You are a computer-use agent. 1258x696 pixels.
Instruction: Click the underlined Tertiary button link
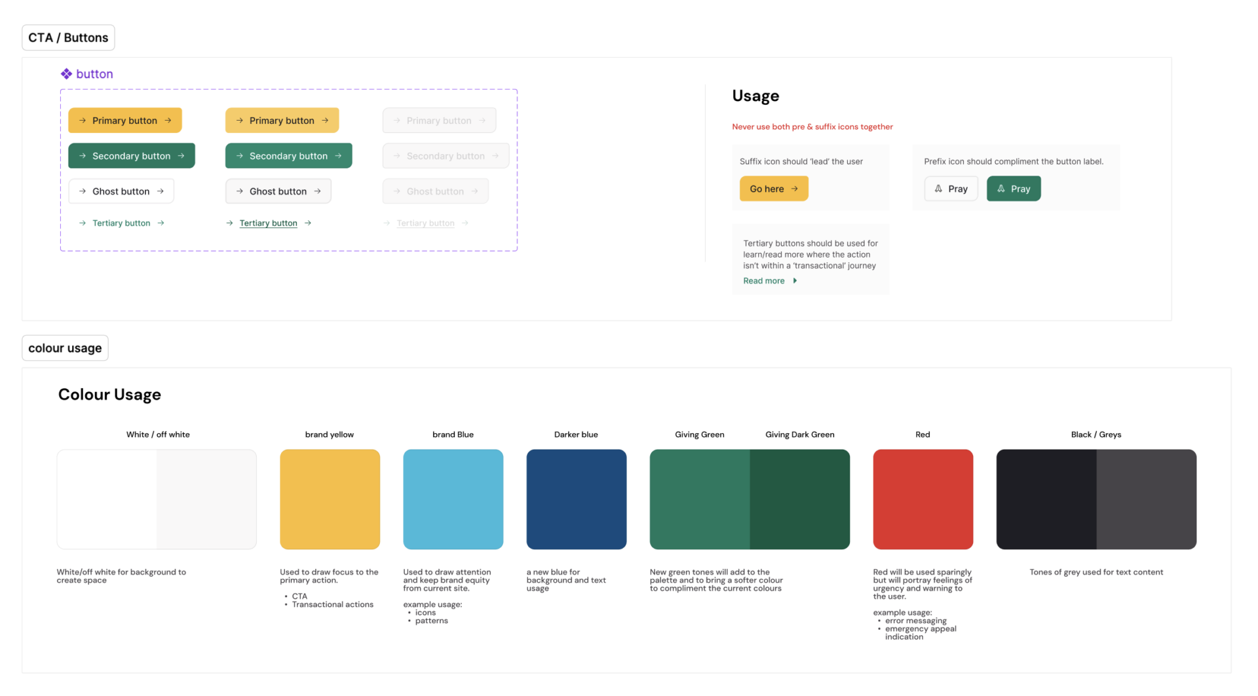268,223
